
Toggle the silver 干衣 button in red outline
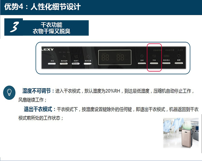tap(154, 63)
